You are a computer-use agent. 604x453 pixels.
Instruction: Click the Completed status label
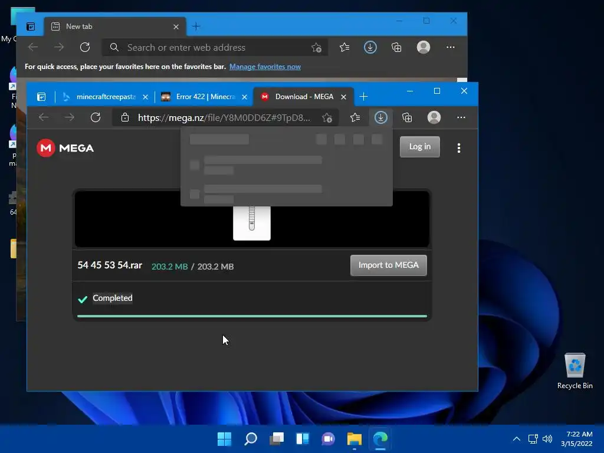113,298
